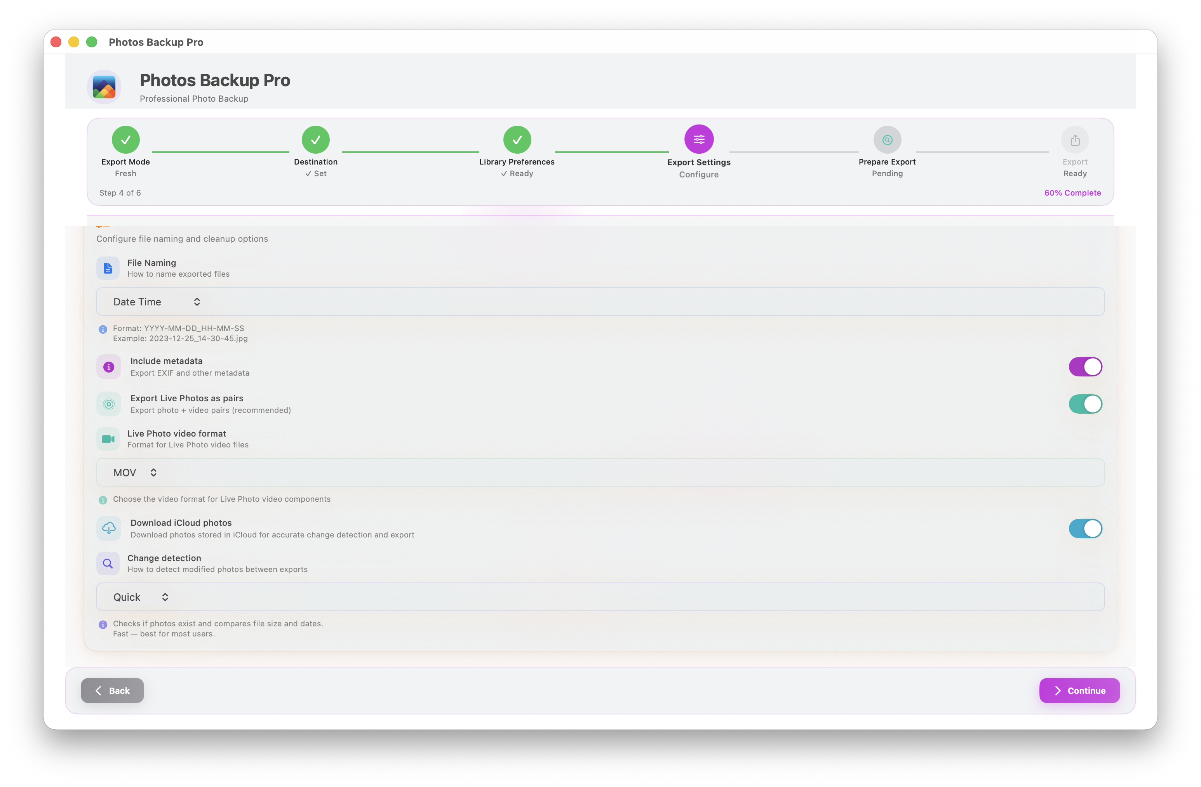
Task: Select the Export Ready share icon
Action: (1075, 139)
